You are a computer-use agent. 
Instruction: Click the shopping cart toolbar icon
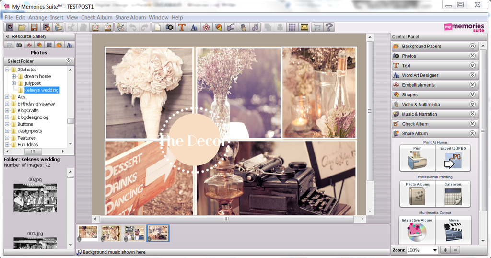[317, 27]
